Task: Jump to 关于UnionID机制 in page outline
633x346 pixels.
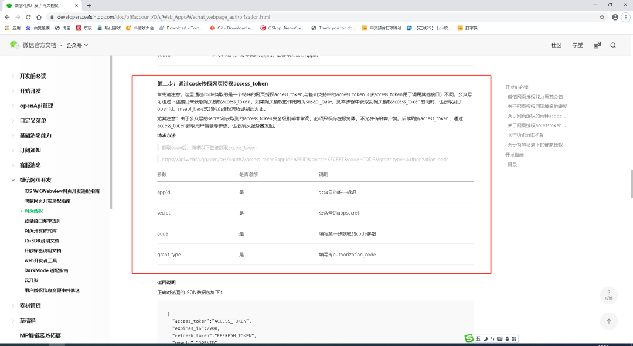Action: pyautogui.click(x=526, y=135)
